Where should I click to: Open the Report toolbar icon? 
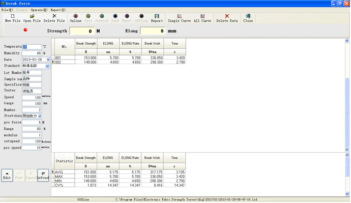pos(157,16)
